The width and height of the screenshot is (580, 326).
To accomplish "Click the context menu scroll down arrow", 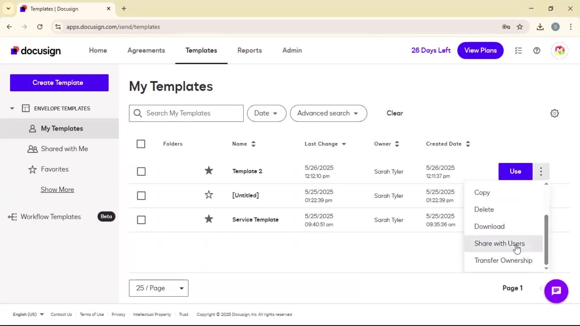I will [546, 268].
